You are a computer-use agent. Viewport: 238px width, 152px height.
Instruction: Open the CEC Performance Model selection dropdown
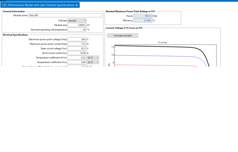click(x=40, y=5)
